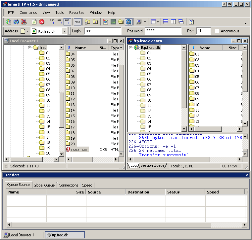Click the Connect globe toolbar icon
The width and height of the screenshot is (252, 240).
tap(9, 22)
